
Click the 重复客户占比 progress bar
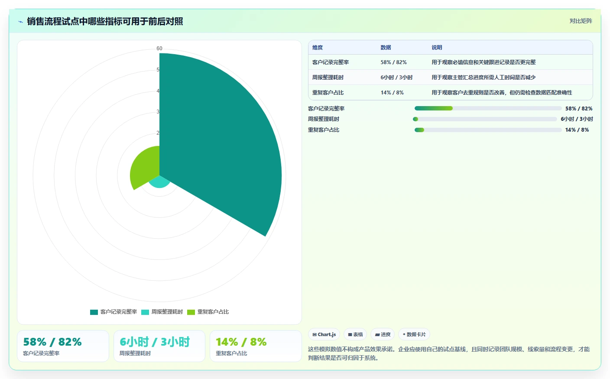pos(488,130)
